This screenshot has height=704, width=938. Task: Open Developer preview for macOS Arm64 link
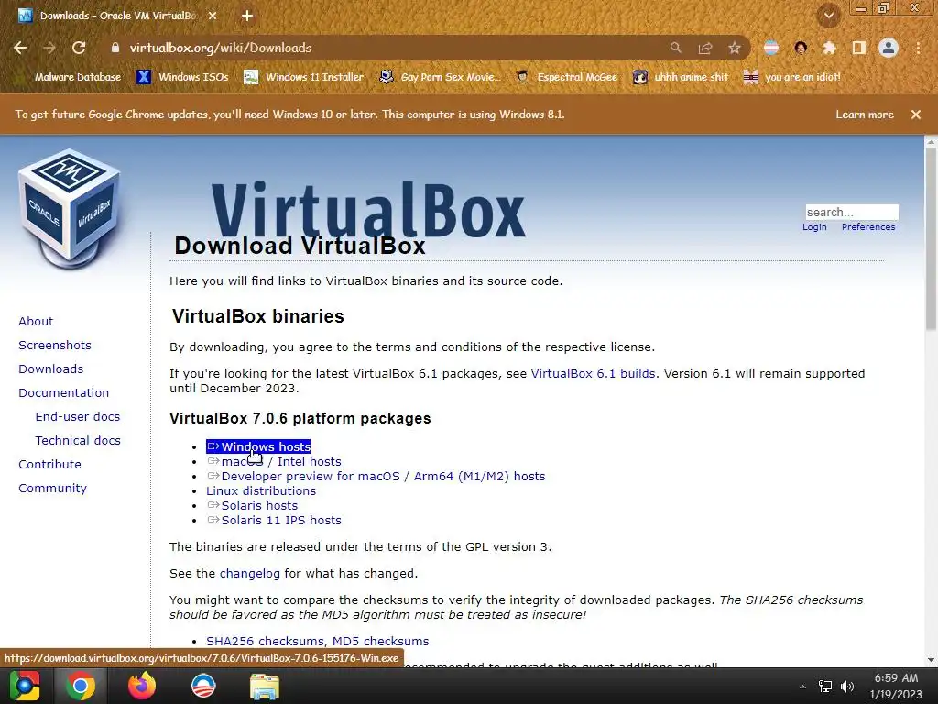tap(376, 477)
